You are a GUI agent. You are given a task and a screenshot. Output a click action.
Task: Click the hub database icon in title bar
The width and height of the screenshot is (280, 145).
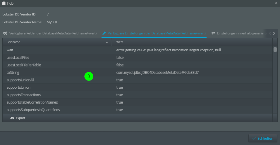tap(4, 3)
